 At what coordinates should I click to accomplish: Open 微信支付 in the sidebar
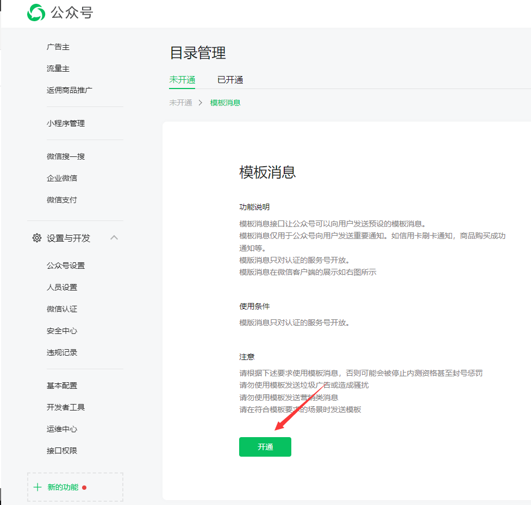point(61,200)
